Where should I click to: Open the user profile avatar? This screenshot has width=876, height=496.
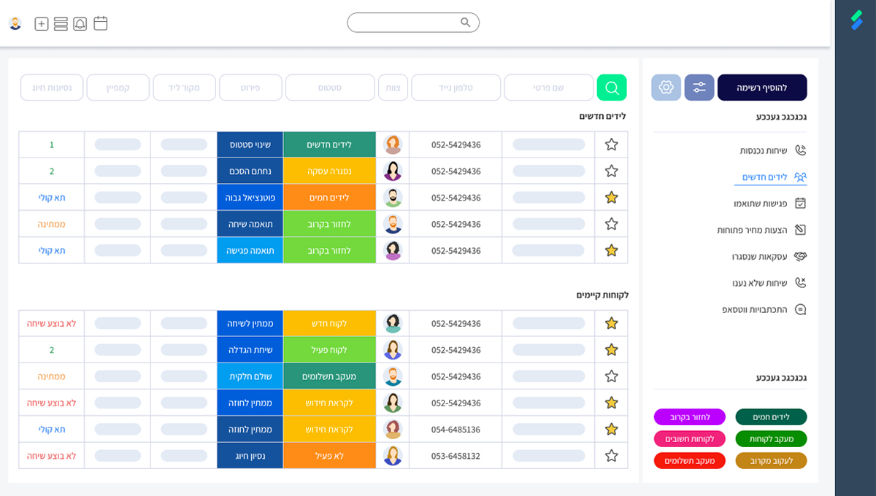(x=15, y=23)
